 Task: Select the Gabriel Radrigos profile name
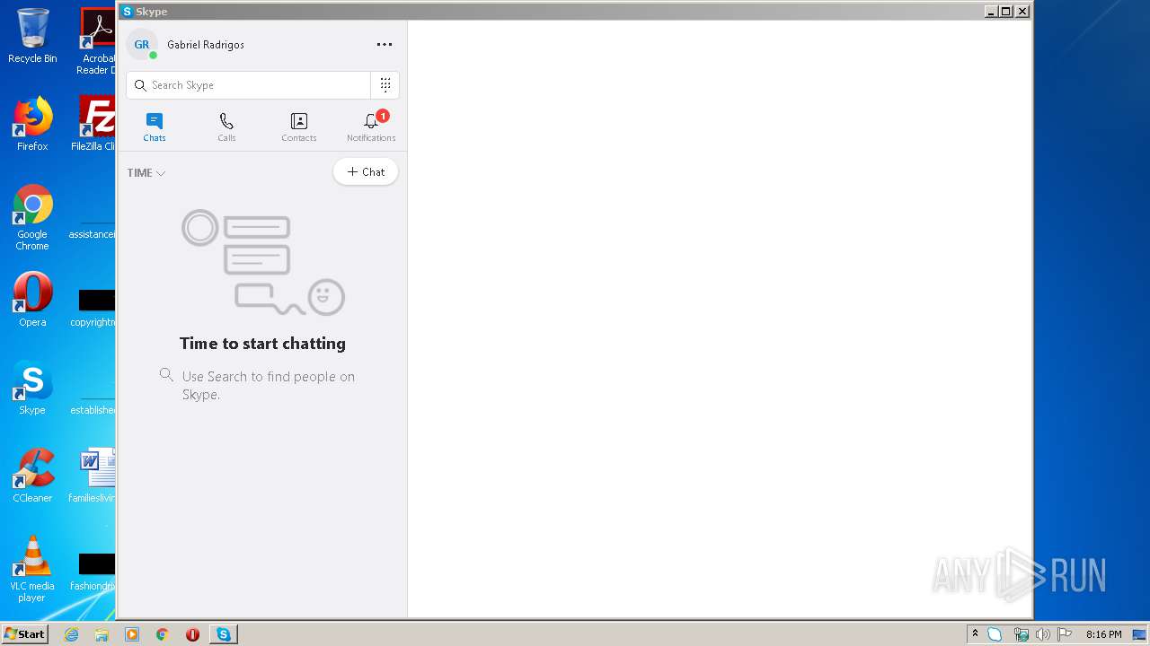tap(206, 45)
